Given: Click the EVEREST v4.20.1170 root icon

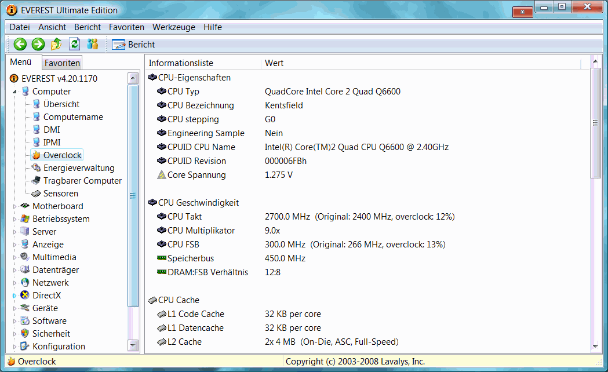Looking at the screenshot, I should coord(14,78).
